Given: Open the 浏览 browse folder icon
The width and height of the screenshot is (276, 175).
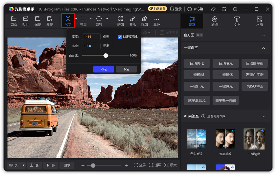Looking at the screenshot, I should tap(14, 21).
